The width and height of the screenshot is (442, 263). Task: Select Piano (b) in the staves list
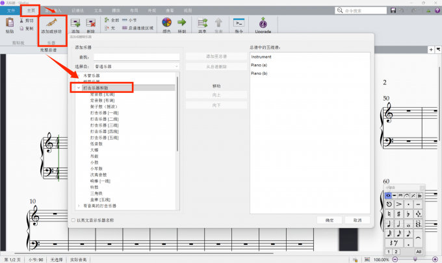(259, 73)
